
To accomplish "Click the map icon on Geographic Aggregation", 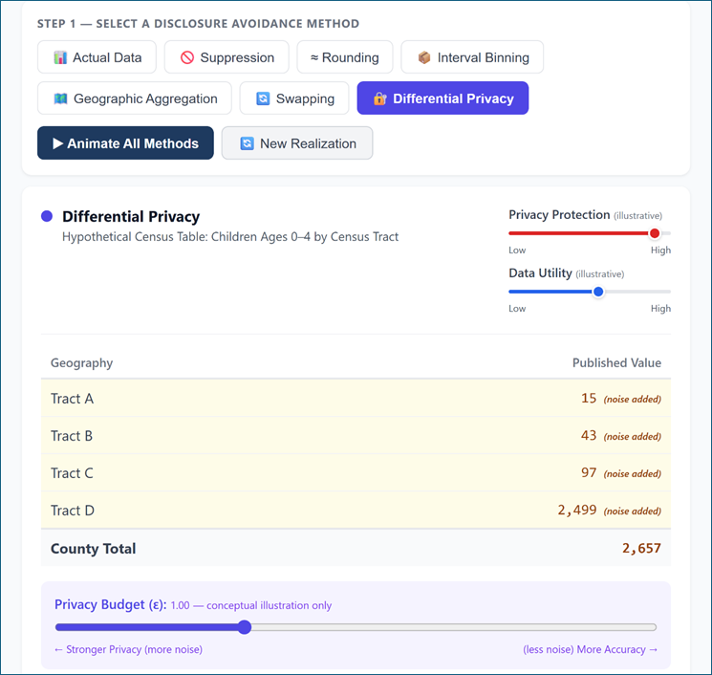I will click(60, 98).
